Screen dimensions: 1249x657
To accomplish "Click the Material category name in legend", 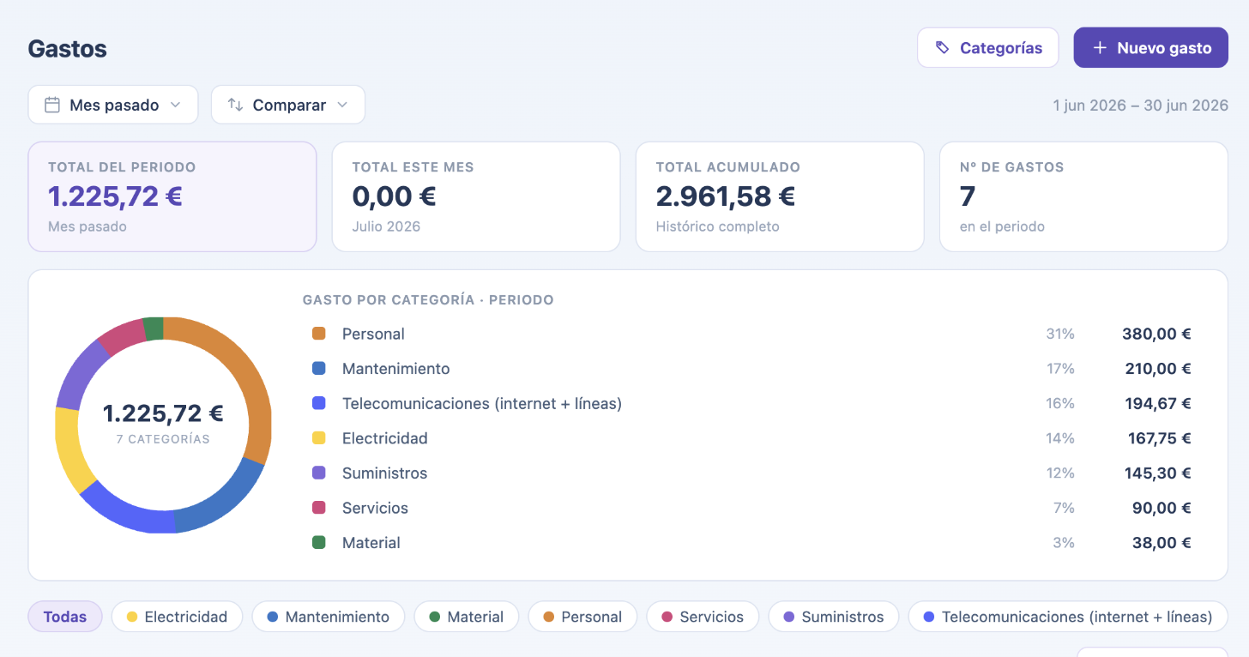I will click(371, 543).
